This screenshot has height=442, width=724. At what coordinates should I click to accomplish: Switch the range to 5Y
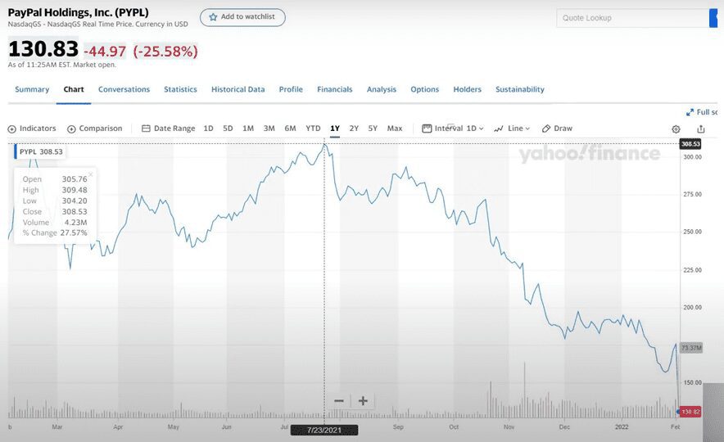pyautogui.click(x=373, y=129)
